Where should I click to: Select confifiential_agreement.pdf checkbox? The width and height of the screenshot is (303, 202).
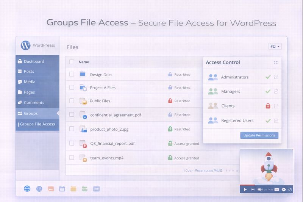72,114
